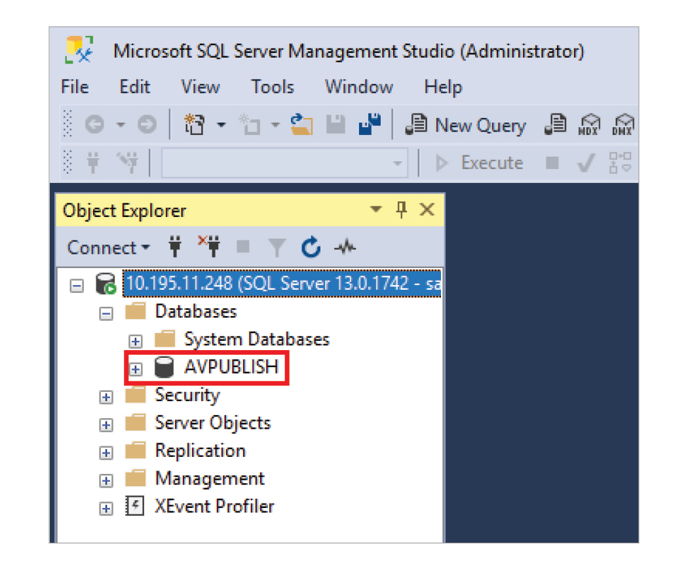Click the navigate forward arrow icon
Screen dimensions: 688x567
tap(147, 125)
